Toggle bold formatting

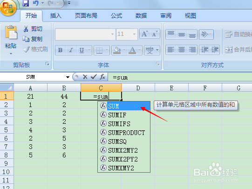coord(61,50)
